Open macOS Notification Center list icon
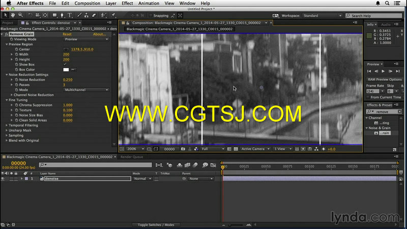 click(397, 3)
